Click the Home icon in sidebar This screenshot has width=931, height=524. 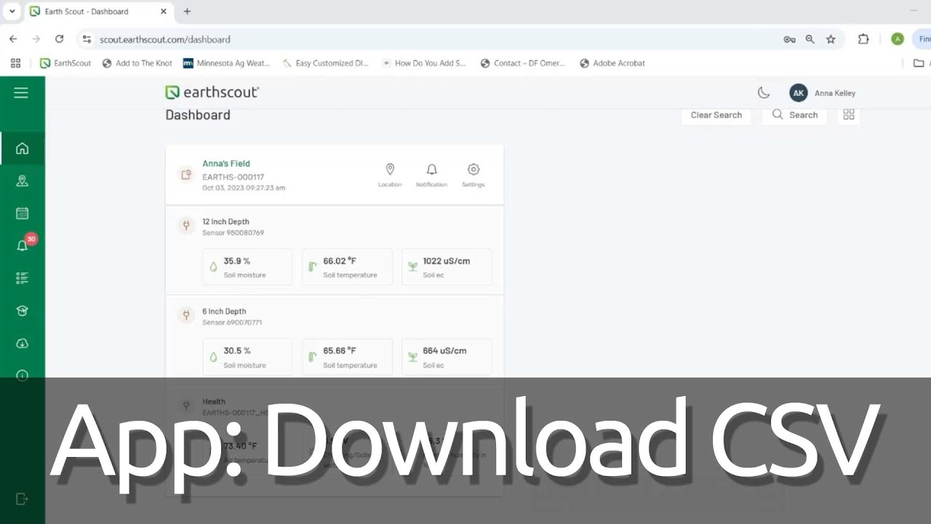point(22,148)
